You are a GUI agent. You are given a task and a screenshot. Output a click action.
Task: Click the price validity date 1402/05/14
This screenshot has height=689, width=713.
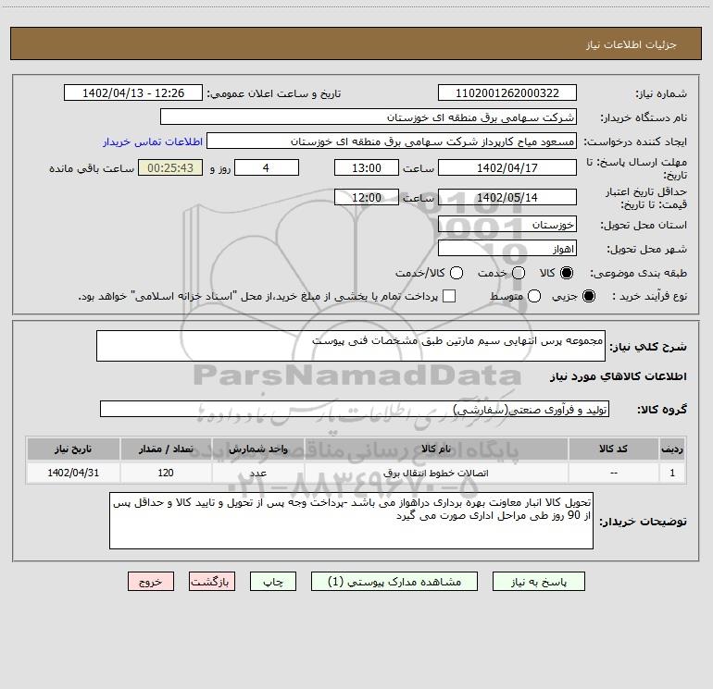tap(507, 197)
